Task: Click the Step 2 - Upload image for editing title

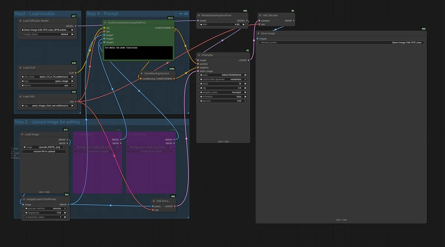Action: click(47, 122)
